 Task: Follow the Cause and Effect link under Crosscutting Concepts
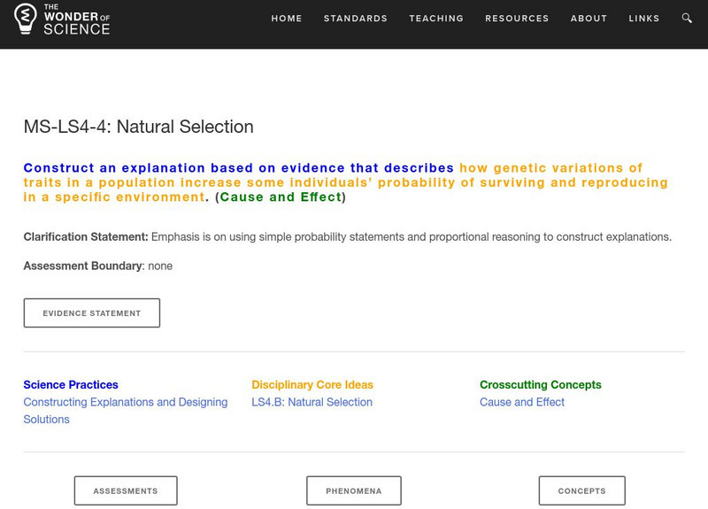pos(522,402)
